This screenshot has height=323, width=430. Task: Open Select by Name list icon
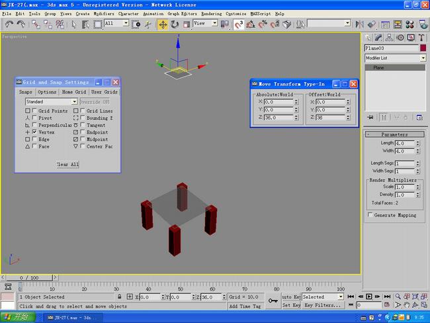tap(85, 24)
